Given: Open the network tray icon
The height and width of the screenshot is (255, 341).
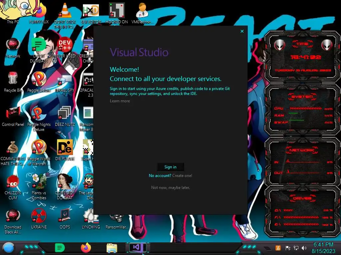Looking at the screenshot, I should tap(296, 248).
